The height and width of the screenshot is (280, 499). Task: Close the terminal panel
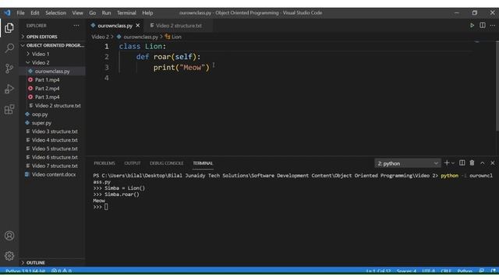coord(492,163)
